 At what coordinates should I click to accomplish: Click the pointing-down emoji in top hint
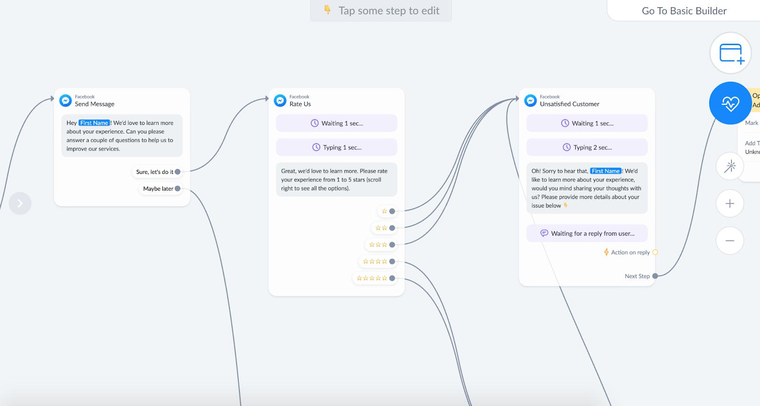327,9
